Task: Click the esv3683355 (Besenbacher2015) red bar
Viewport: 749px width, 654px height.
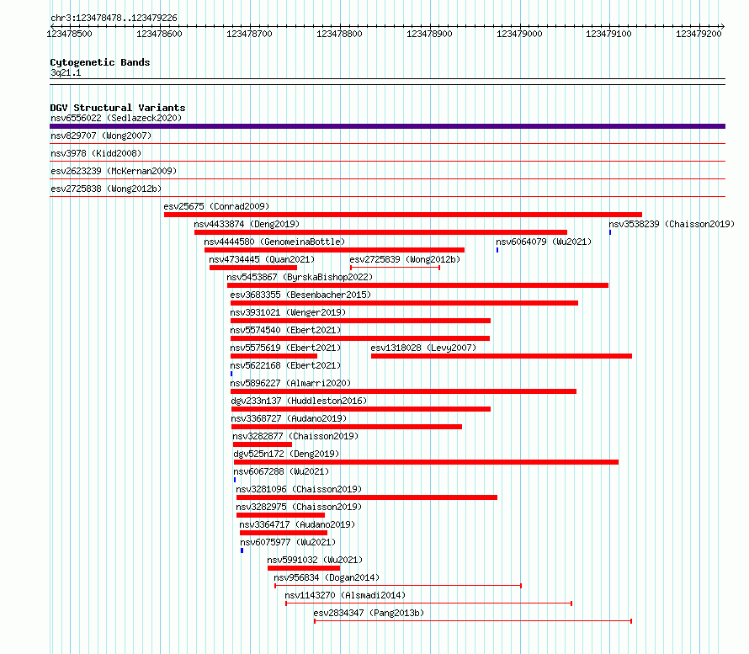Action: pos(404,303)
